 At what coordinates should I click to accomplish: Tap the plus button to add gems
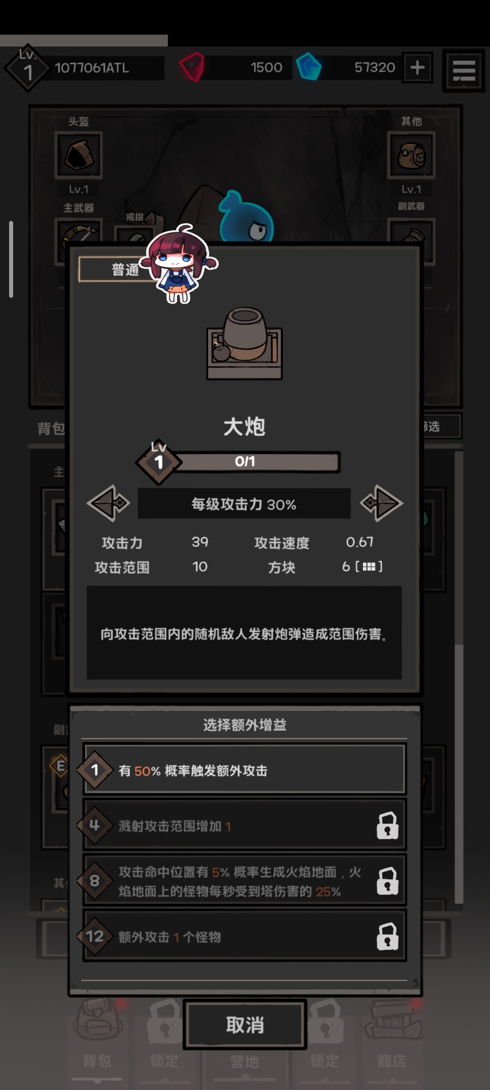(417, 68)
